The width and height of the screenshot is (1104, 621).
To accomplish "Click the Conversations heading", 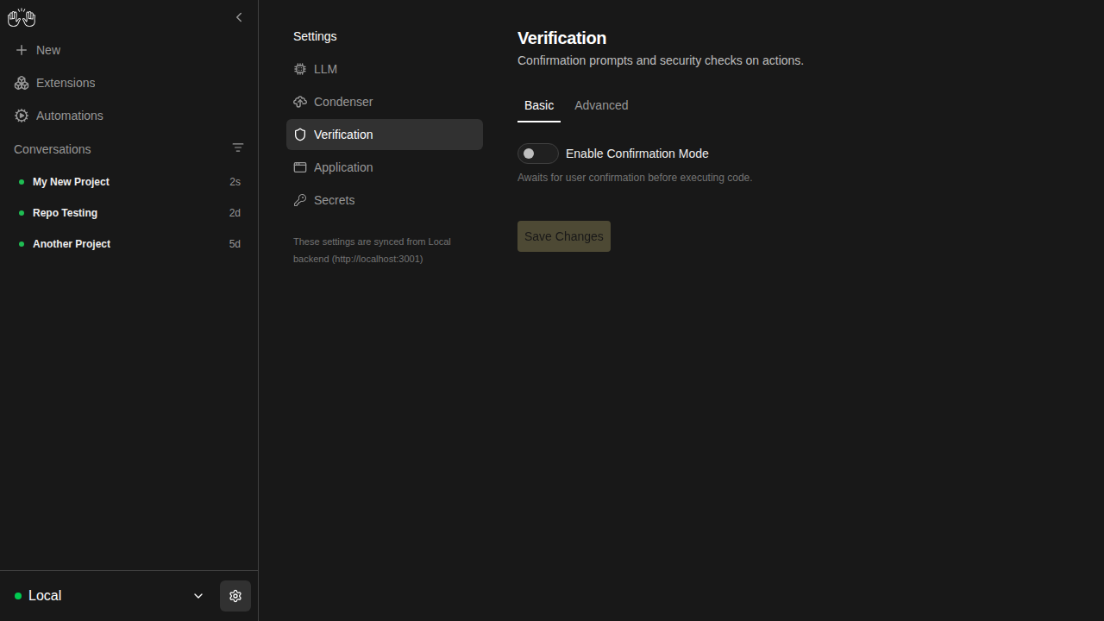I will 53,149.
